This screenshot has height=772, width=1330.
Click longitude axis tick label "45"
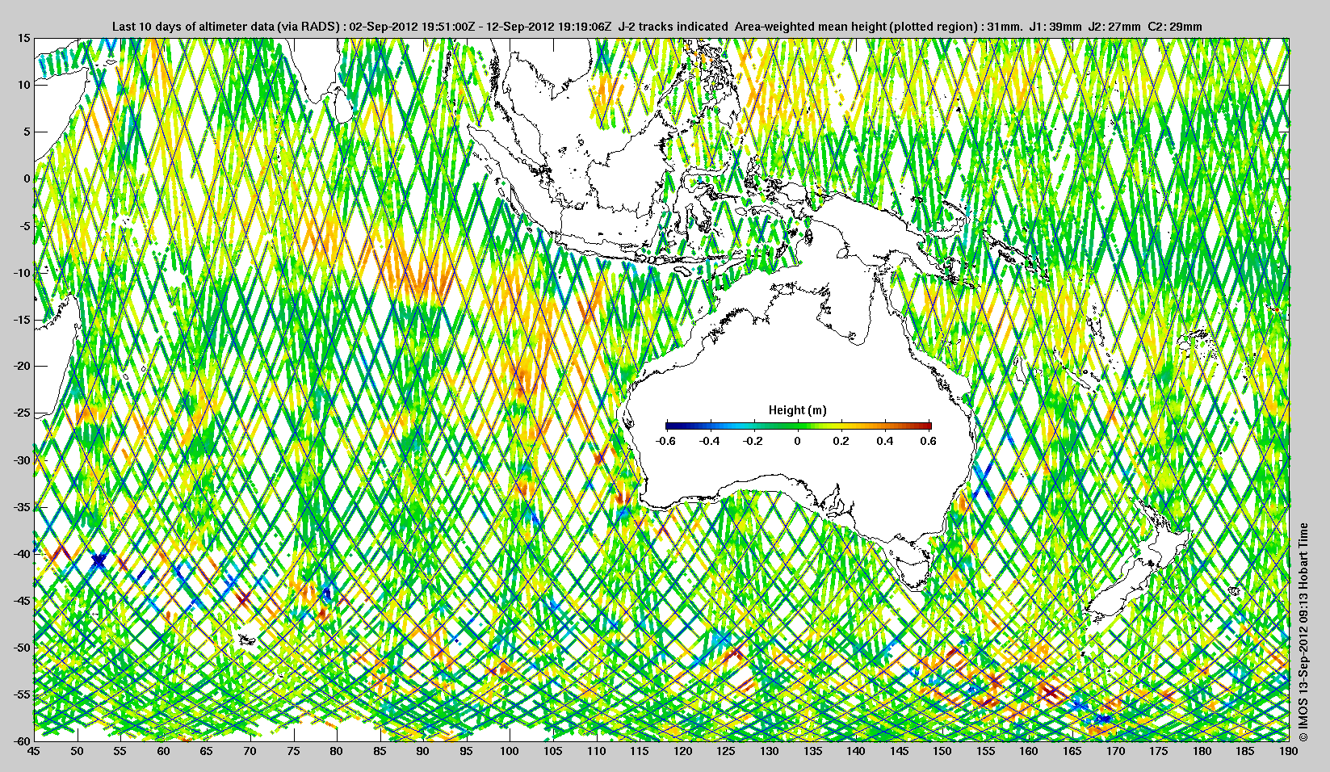[34, 751]
